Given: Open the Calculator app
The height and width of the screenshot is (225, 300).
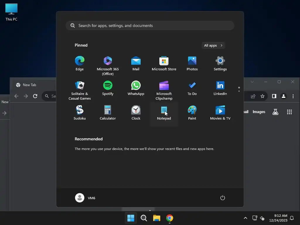Looking at the screenshot, I should pos(108,113).
